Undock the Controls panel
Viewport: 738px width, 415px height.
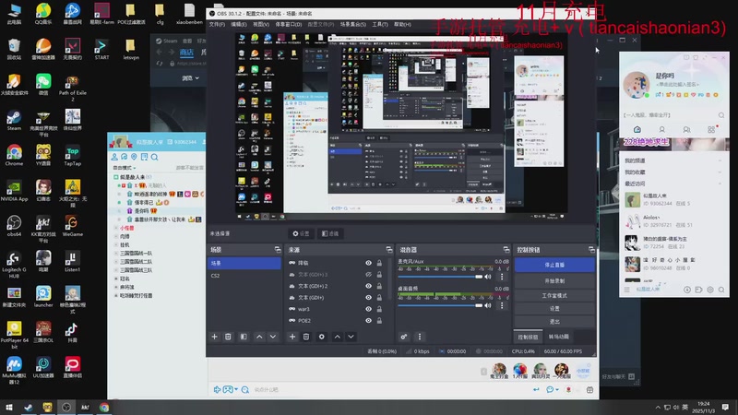(591, 249)
